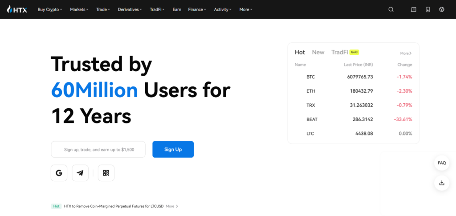456x216 pixels.
Task: Open the Activity dropdown
Action: [x=223, y=10]
